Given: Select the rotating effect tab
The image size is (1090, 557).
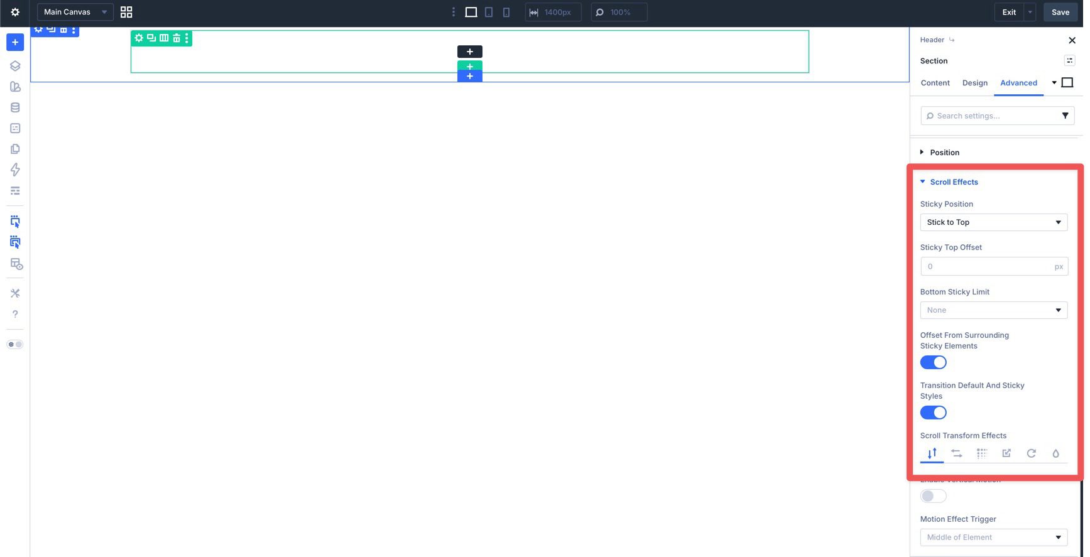Looking at the screenshot, I should [x=1031, y=453].
